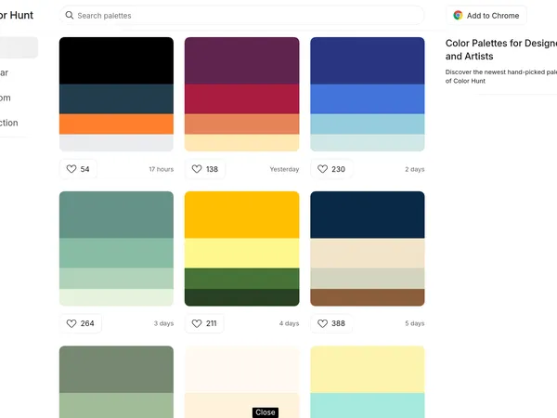Pick the amber yellow swatch in 211-likes palette
The image size is (557, 418).
[242, 216]
